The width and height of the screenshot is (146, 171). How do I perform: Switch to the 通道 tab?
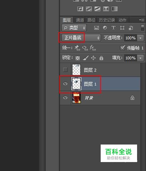80,20
